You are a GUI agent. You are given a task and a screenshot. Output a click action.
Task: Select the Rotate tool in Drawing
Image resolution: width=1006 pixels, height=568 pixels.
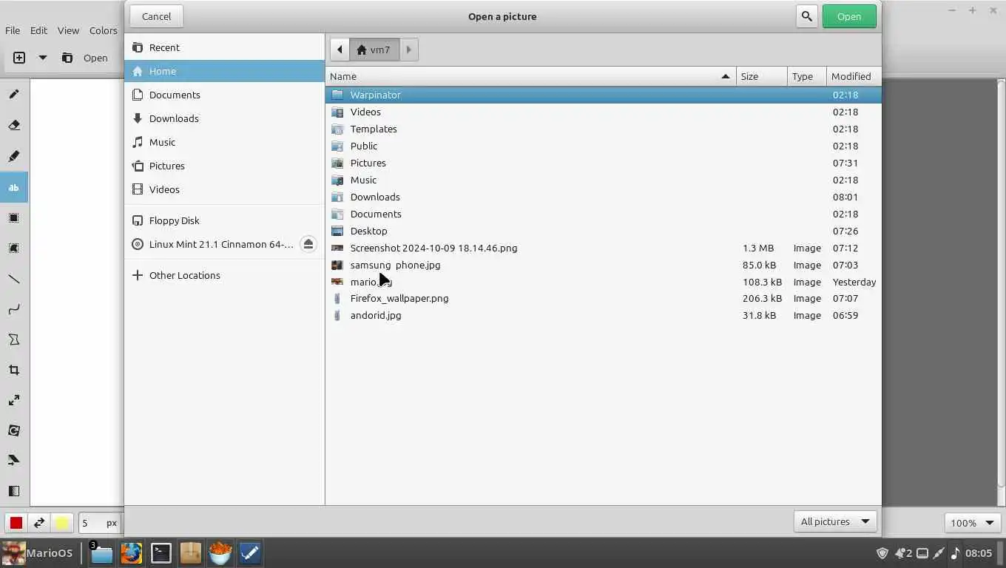pos(14,430)
